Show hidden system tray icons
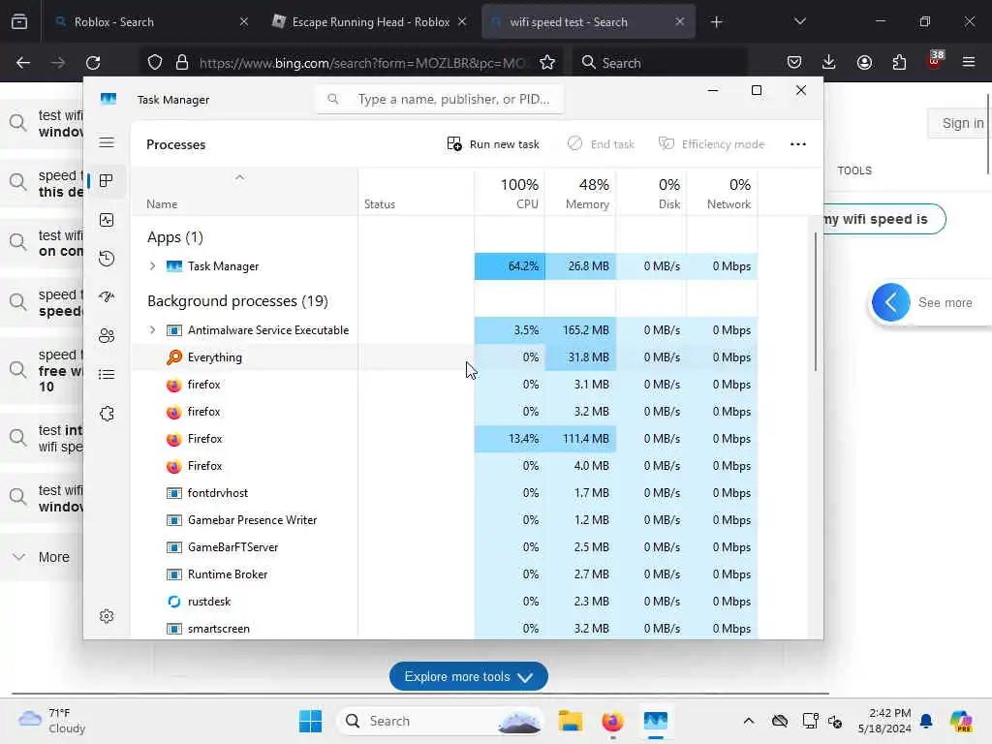 point(749,721)
